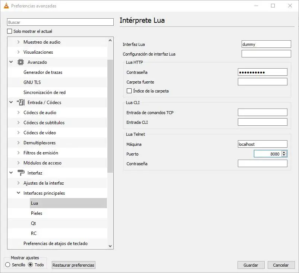Collapse Interfaces principales node
Viewport: 299px width, 273px height.
click(18, 193)
